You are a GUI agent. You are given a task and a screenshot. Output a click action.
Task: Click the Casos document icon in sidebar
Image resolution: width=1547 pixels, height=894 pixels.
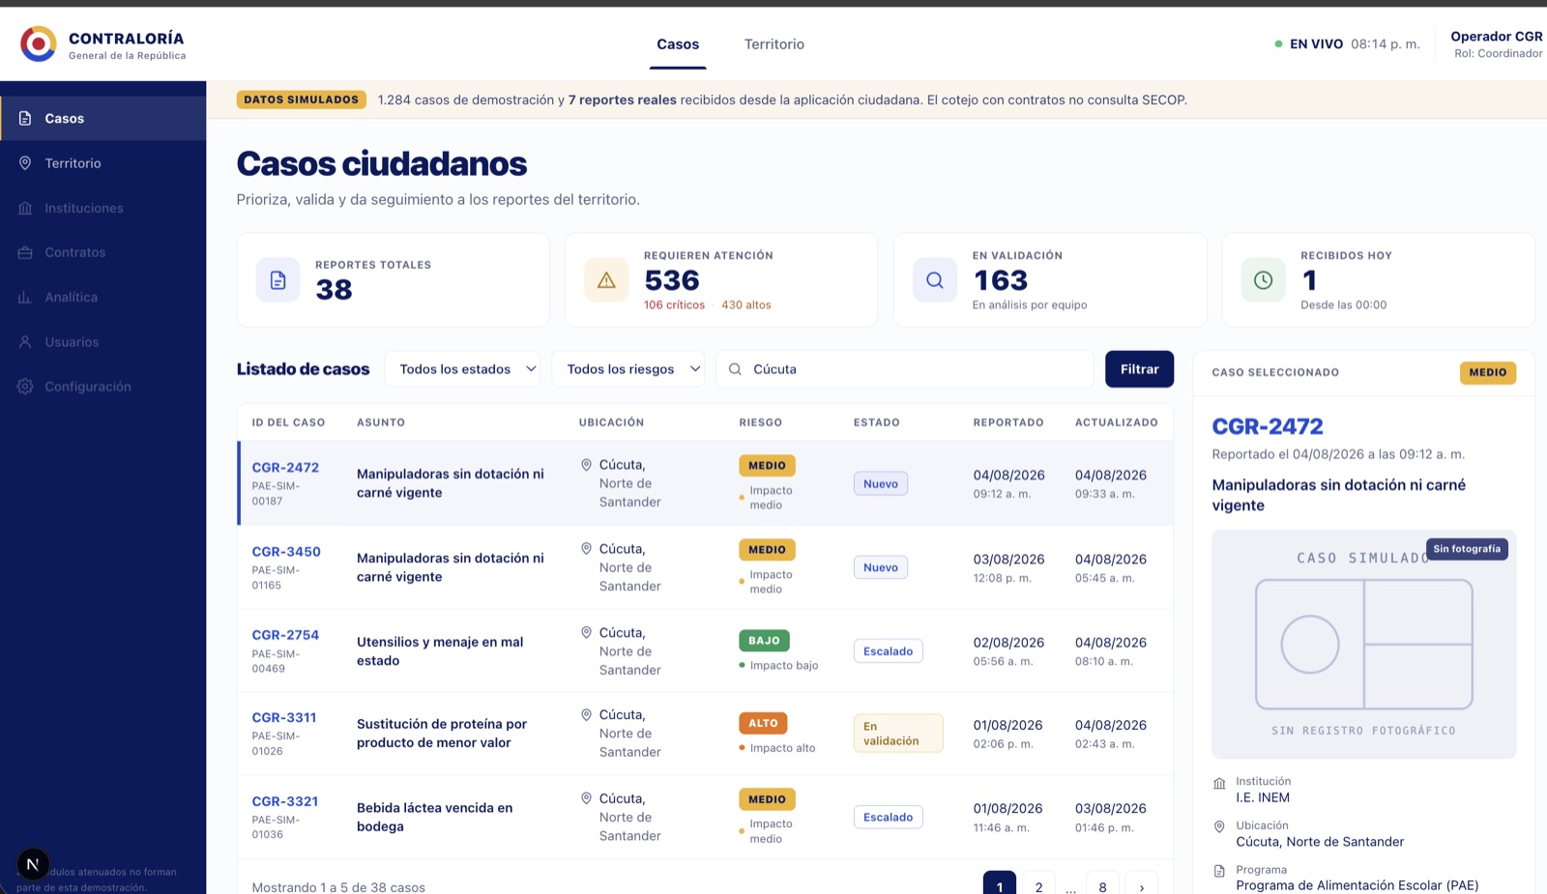25,118
